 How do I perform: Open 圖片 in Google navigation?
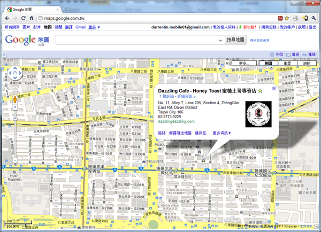pyautogui.click(x=26, y=27)
